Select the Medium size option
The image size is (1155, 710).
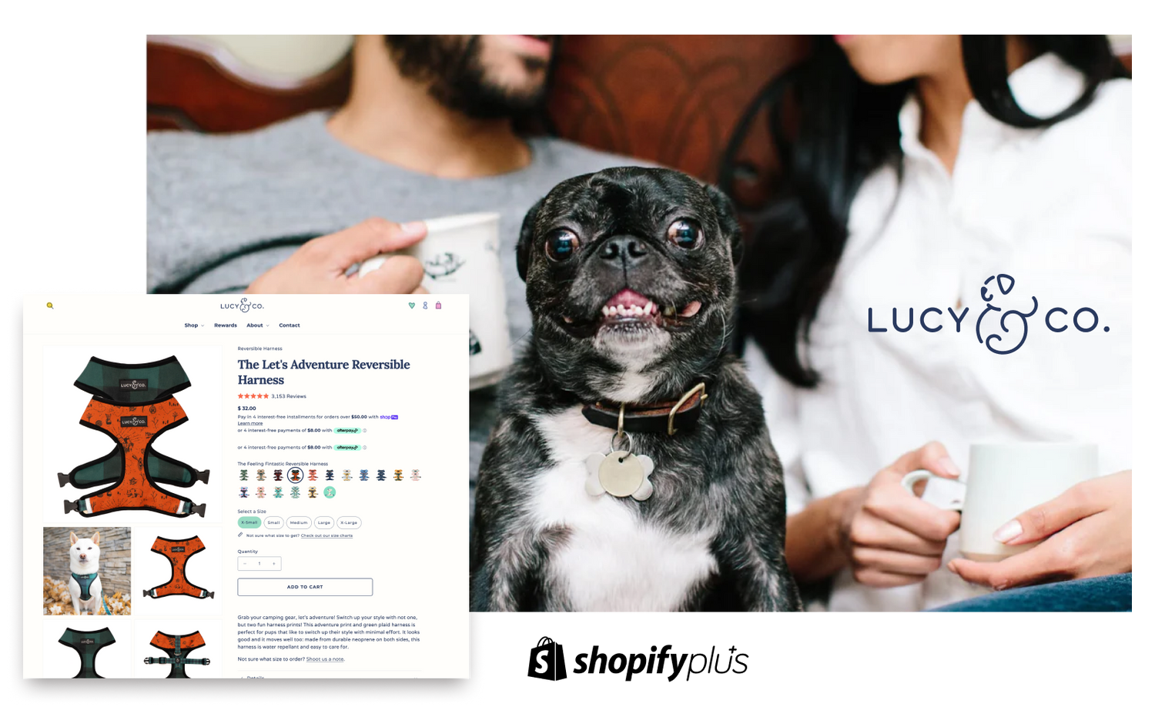coord(299,522)
